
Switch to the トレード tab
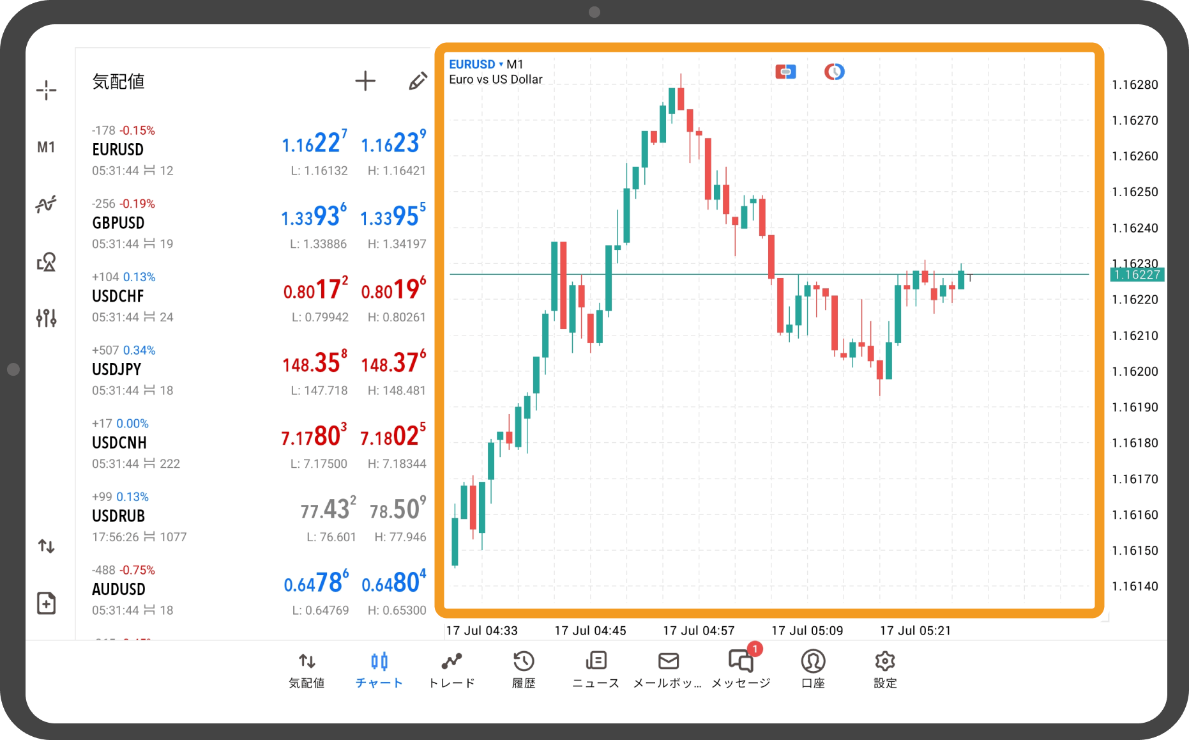pyautogui.click(x=451, y=669)
